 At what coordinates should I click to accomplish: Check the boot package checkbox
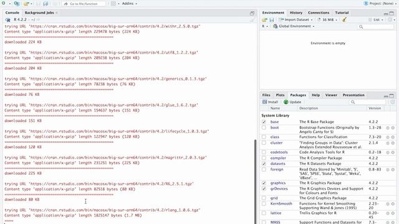tap(264, 128)
